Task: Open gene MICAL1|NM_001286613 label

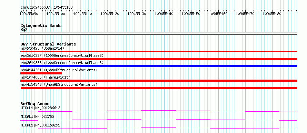Action: [x=40, y=108]
